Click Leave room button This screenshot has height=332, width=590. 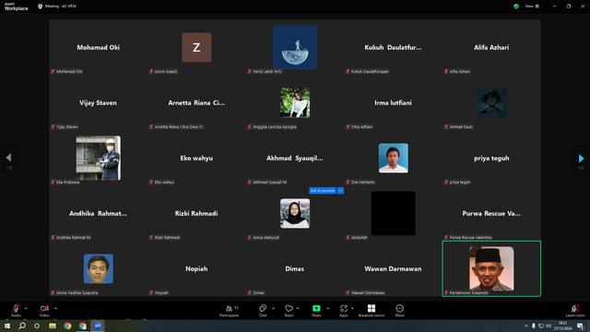pyautogui.click(x=575, y=311)
